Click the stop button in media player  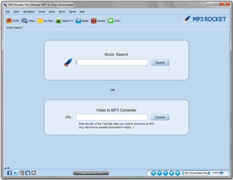pyautogui.click(x=171, y=173)
